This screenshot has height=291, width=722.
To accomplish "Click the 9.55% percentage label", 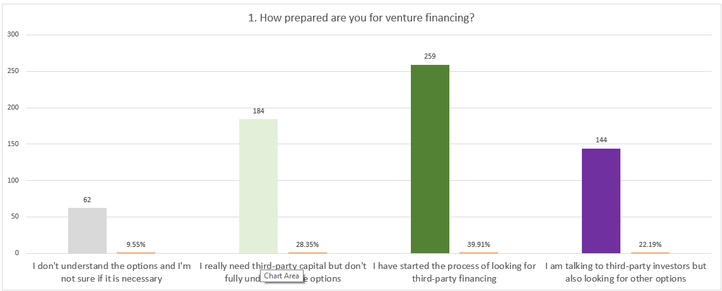I will 136,244.
